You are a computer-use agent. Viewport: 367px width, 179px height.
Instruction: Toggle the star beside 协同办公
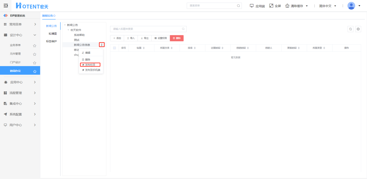point(34,71)
